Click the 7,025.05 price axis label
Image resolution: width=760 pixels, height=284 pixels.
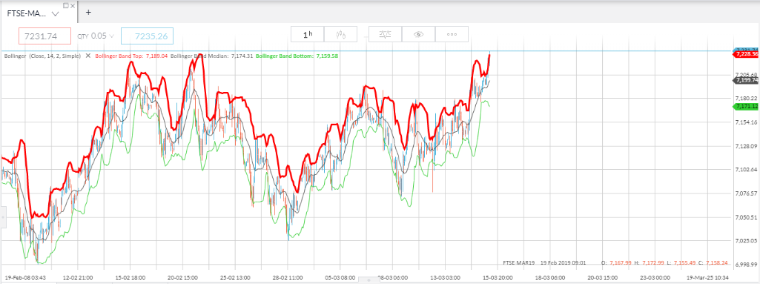coord(747,240)
